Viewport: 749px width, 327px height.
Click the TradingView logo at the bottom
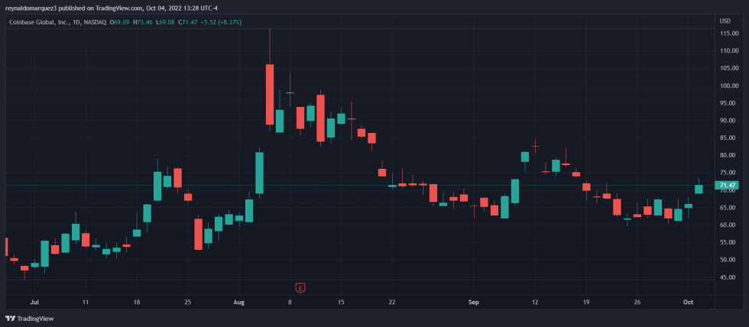tap(30, 319)
